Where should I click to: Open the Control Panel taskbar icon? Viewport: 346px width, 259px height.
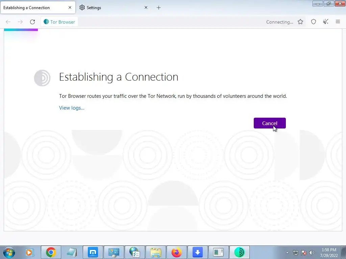114,252
